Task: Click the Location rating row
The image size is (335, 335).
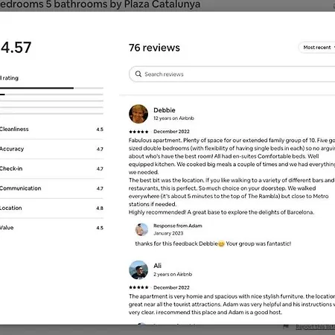Action: click(51, 208)
